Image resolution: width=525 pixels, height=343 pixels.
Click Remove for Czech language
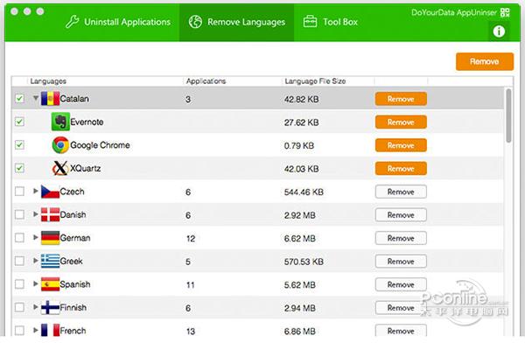[401, 192]
